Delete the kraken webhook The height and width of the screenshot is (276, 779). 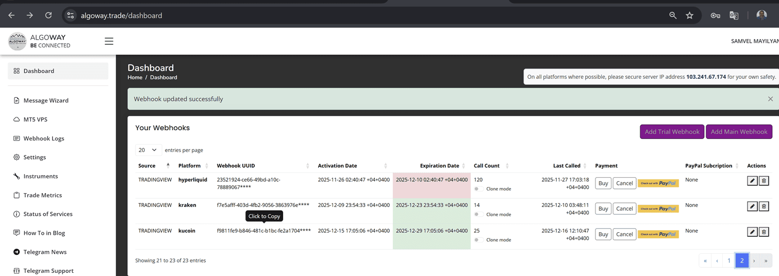[x=764, y=206]
